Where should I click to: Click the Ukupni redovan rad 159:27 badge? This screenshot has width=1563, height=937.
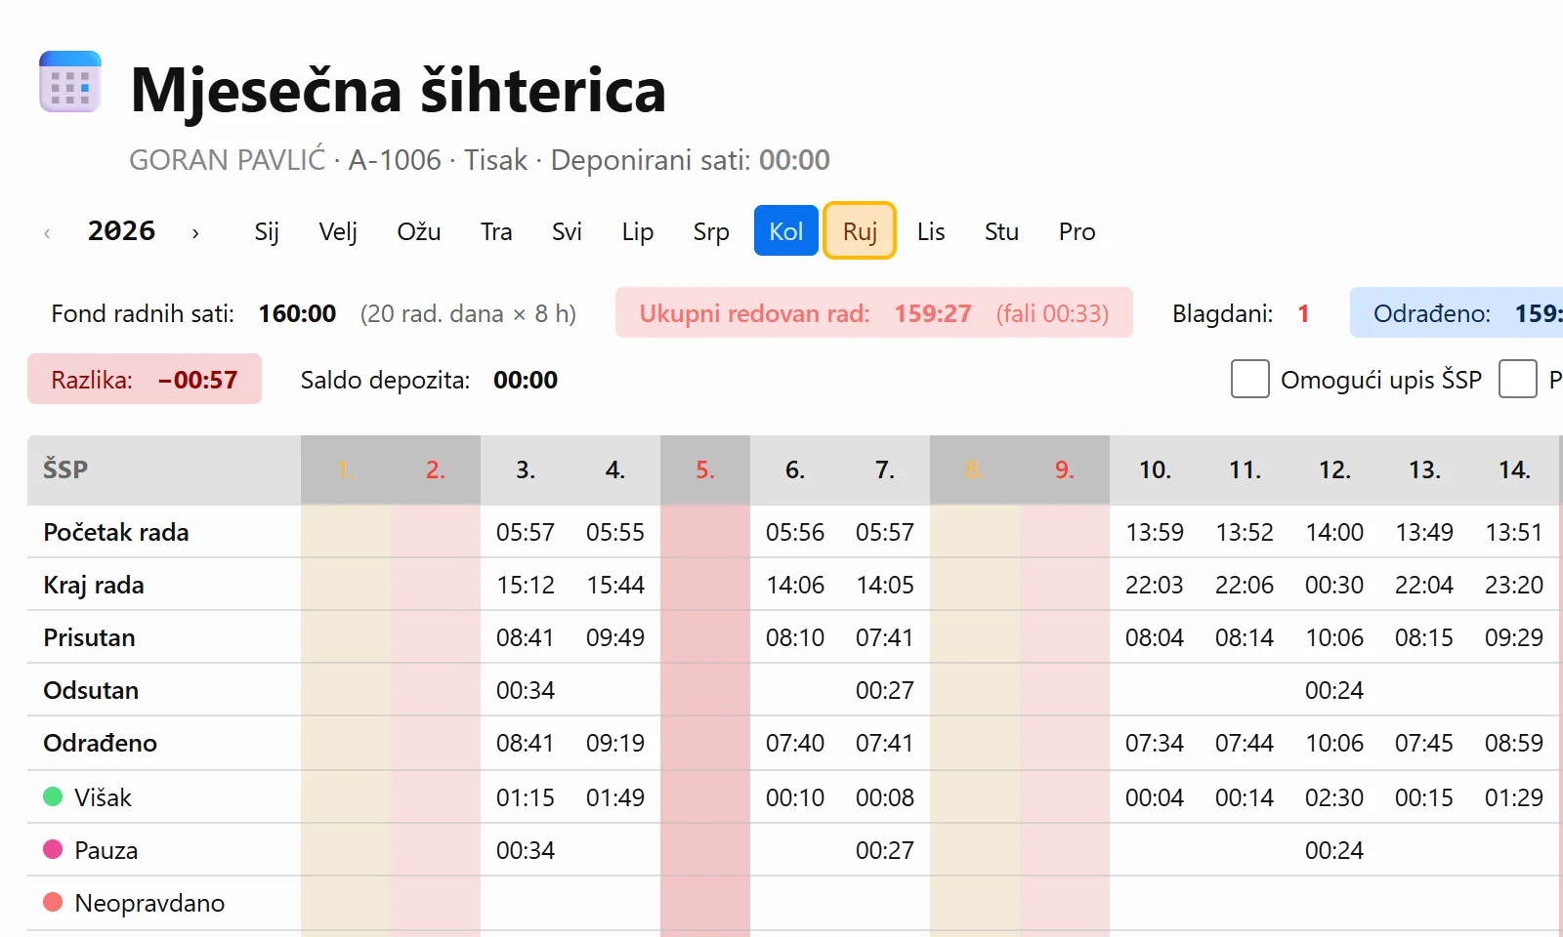click(874, 312)
